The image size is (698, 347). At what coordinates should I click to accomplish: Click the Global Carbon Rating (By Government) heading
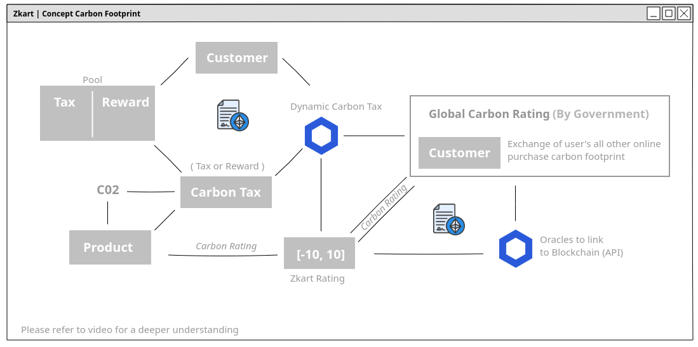click(x=539, y=114)
